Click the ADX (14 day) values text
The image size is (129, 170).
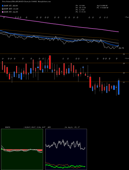point(72,127)
